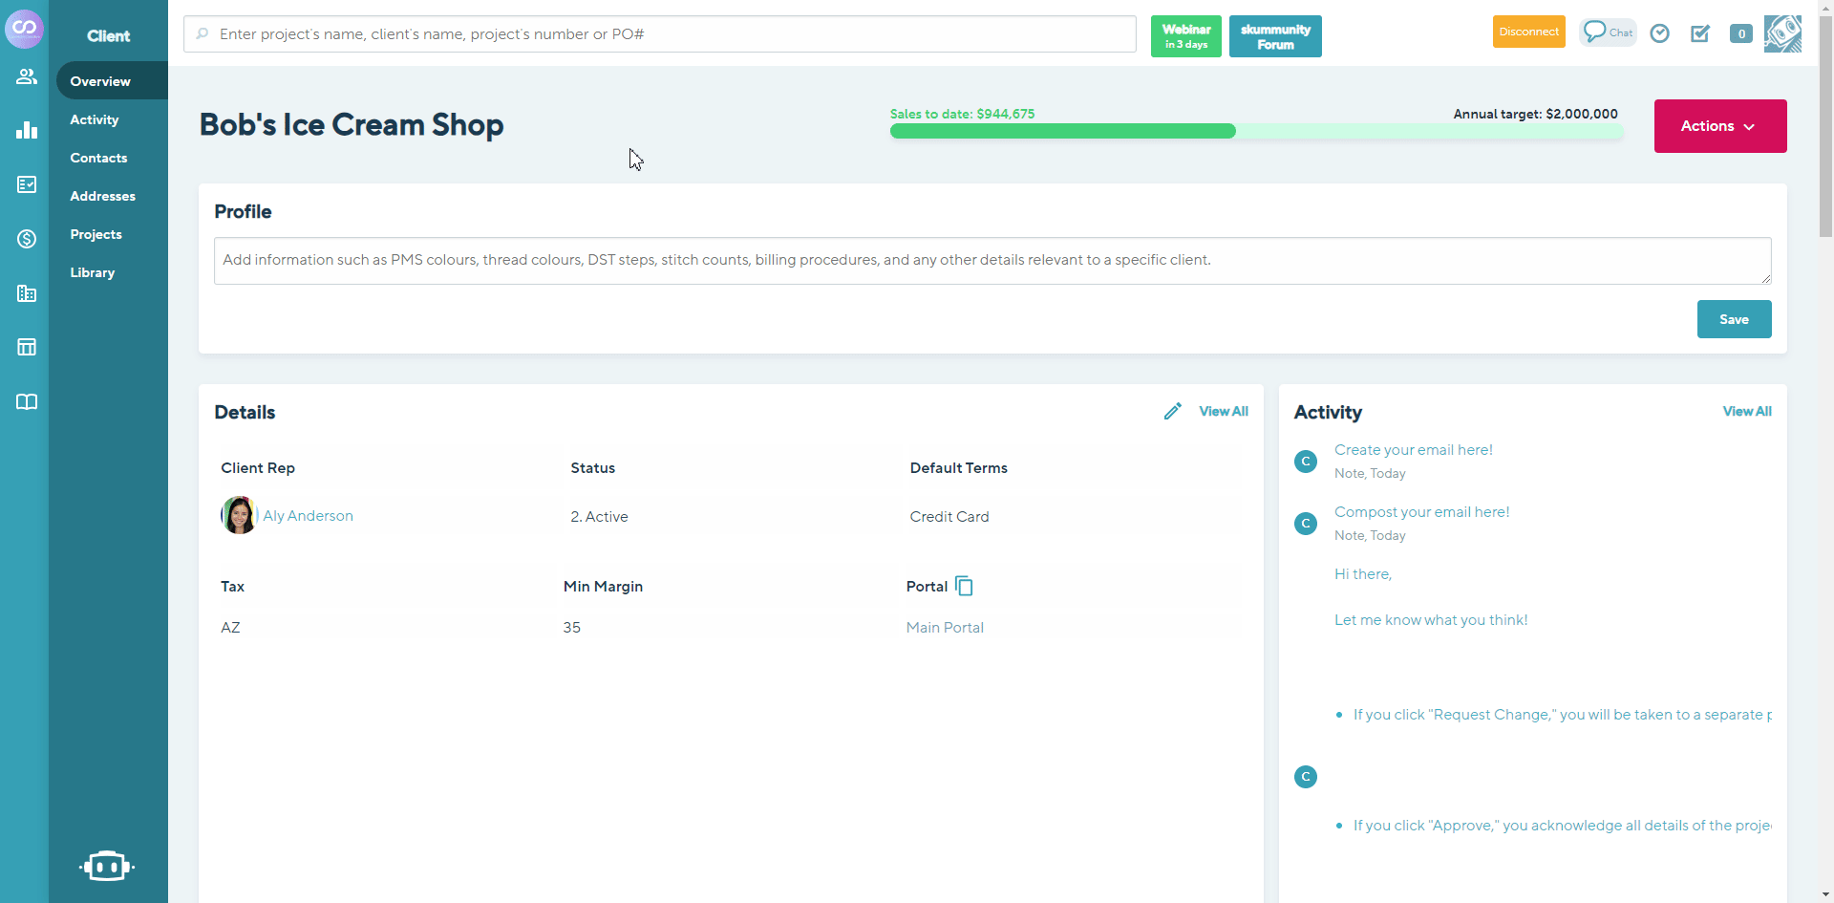Click the sales to date progress bar

pos(1255,131)
